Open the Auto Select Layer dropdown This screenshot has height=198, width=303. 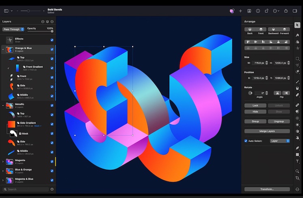[x=280, y=141]
